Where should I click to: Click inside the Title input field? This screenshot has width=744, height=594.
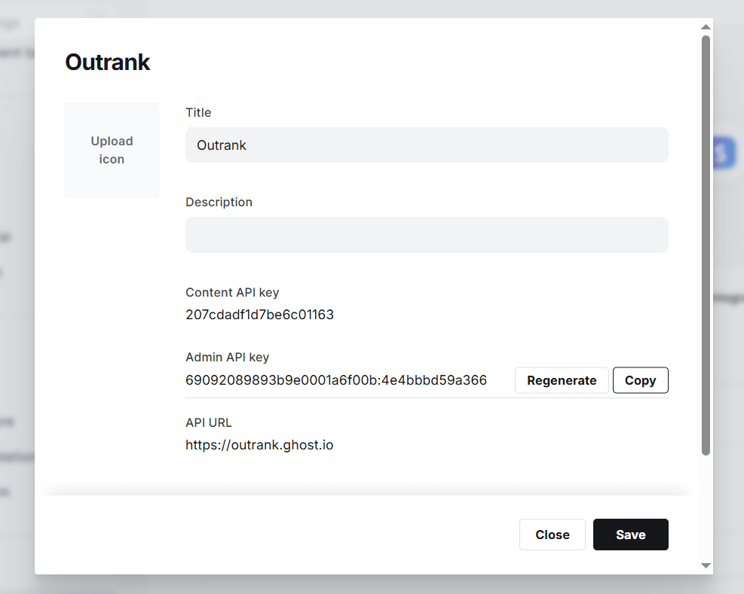click(x=427, y=145)
